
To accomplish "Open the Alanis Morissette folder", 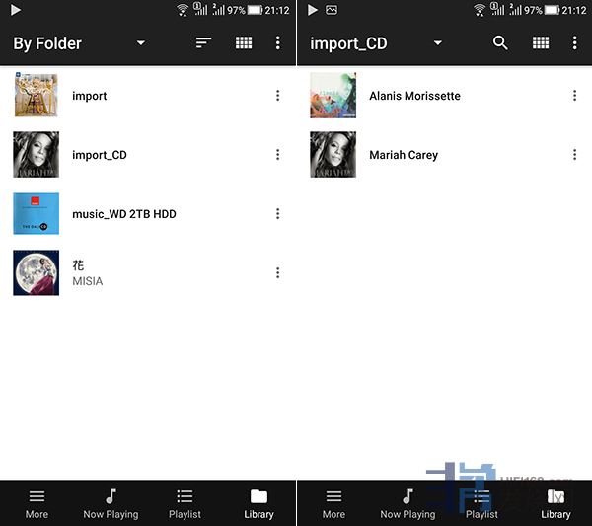I will pos(414,96).
